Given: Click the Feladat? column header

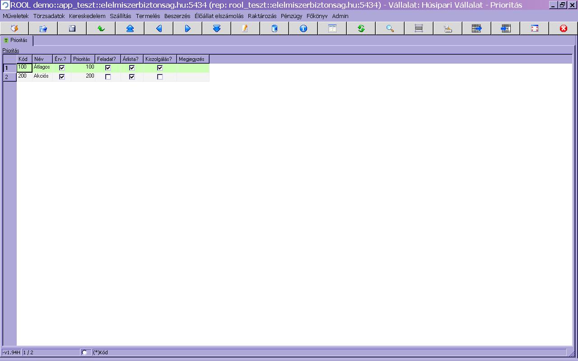Looking at the screenshot, I should click(x=108, y=59).
